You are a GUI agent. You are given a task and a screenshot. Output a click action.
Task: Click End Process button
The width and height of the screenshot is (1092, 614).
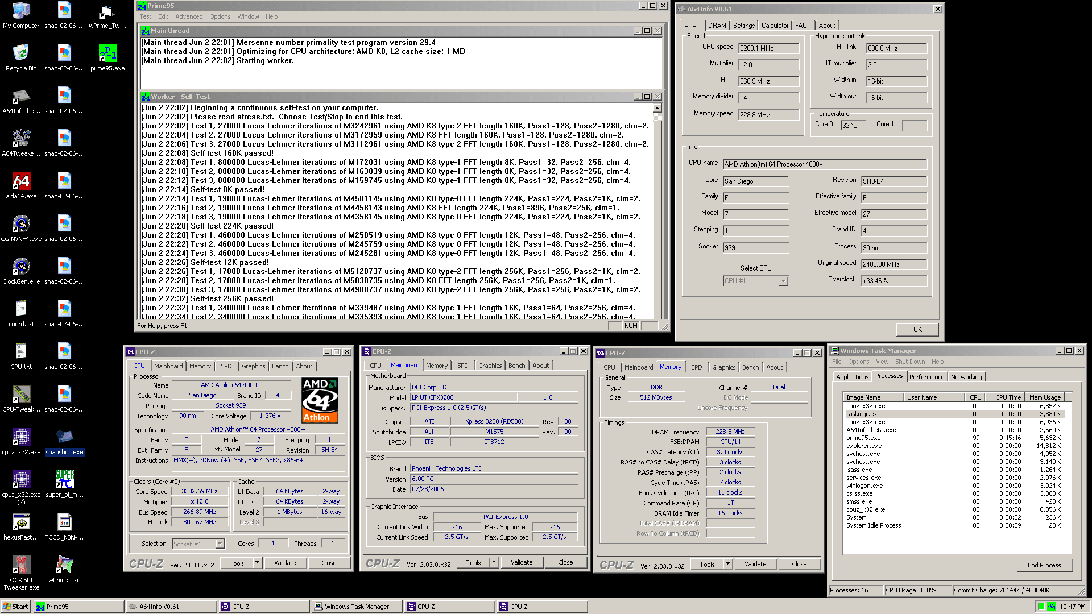pos(1044,565)
